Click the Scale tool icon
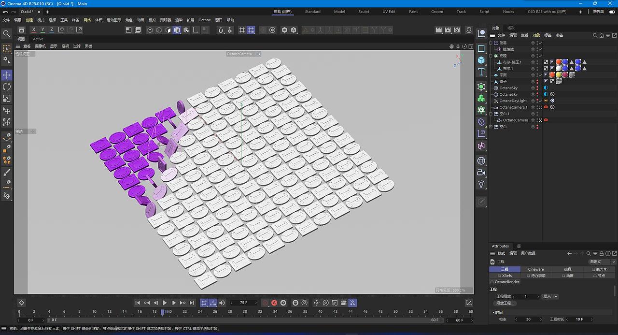618x335 pixels. tap(6, 98)
